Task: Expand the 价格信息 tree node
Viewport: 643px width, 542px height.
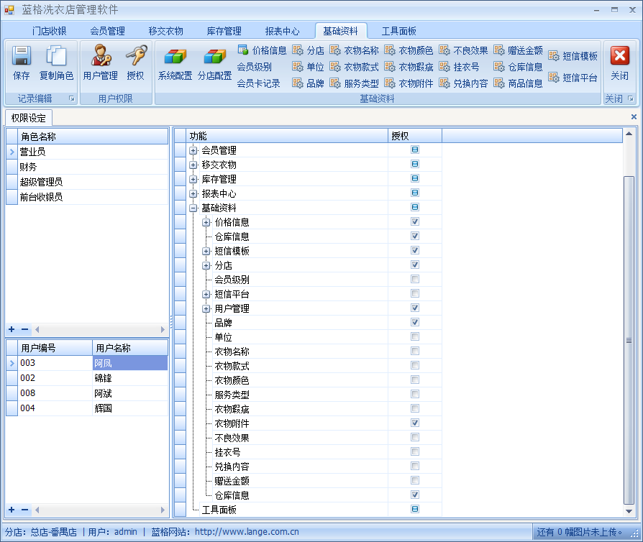Action: (206, 222)
